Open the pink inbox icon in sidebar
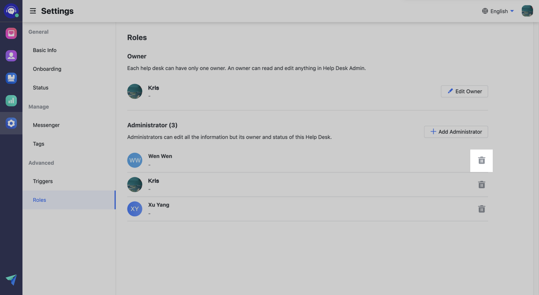Screen dimensions: 539x295 11,33
